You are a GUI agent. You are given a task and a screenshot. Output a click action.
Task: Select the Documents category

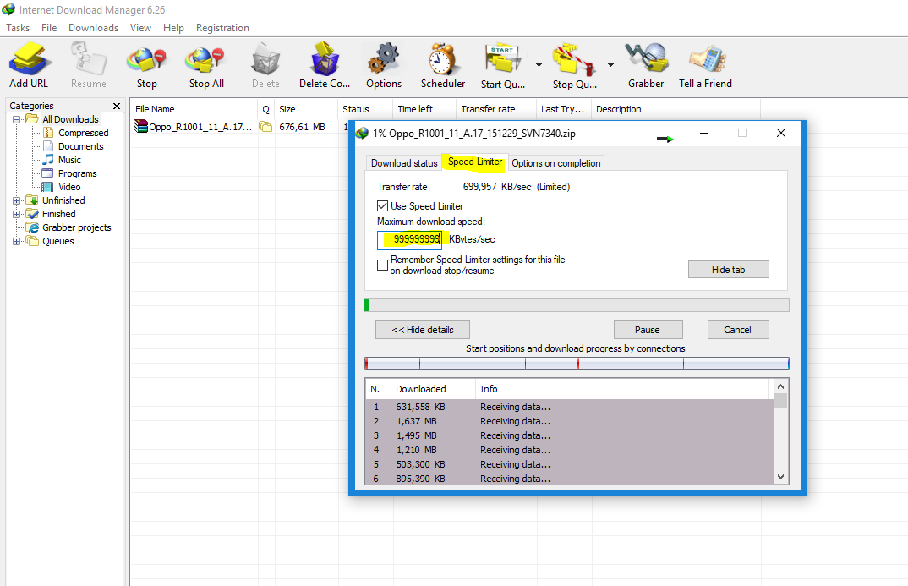(81, 146)
